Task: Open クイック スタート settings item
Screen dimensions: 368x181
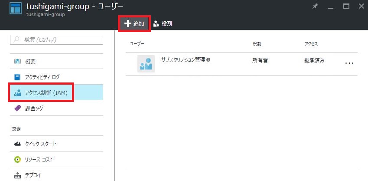Action: tap(56, 144)
